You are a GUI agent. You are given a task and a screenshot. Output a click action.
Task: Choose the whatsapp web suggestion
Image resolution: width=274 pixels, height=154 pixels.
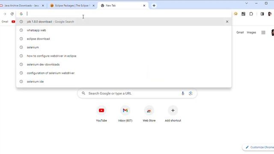click(x=124, y=30)
